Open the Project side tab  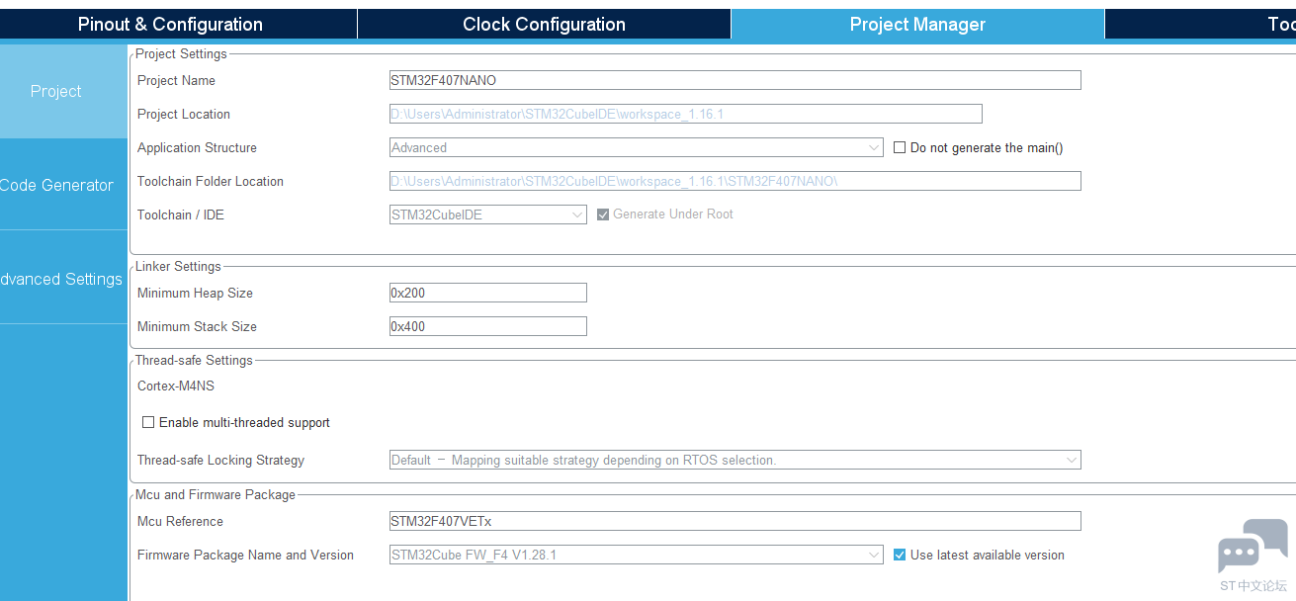click(x=63, y=91)
